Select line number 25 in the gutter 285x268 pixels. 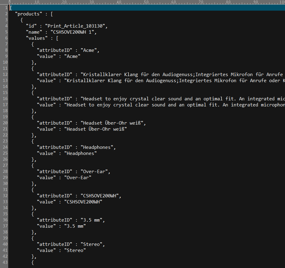click(5, 153)
